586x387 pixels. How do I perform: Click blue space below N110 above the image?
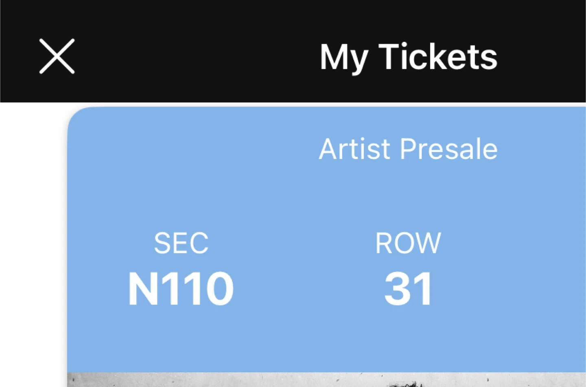pyautogui.click(x=181, y=341)
